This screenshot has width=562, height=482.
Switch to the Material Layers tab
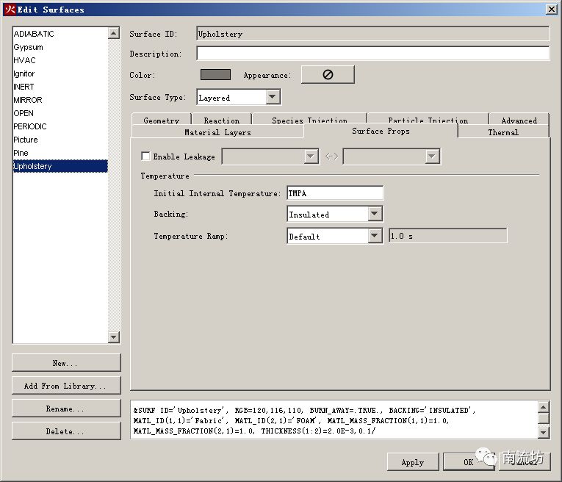[217, 132]
